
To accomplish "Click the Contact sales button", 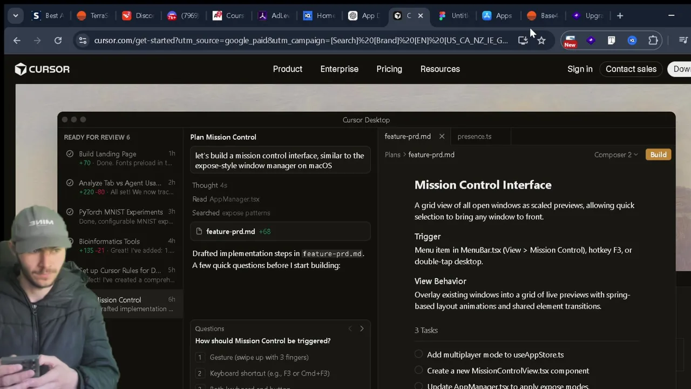I will point(631,69).
